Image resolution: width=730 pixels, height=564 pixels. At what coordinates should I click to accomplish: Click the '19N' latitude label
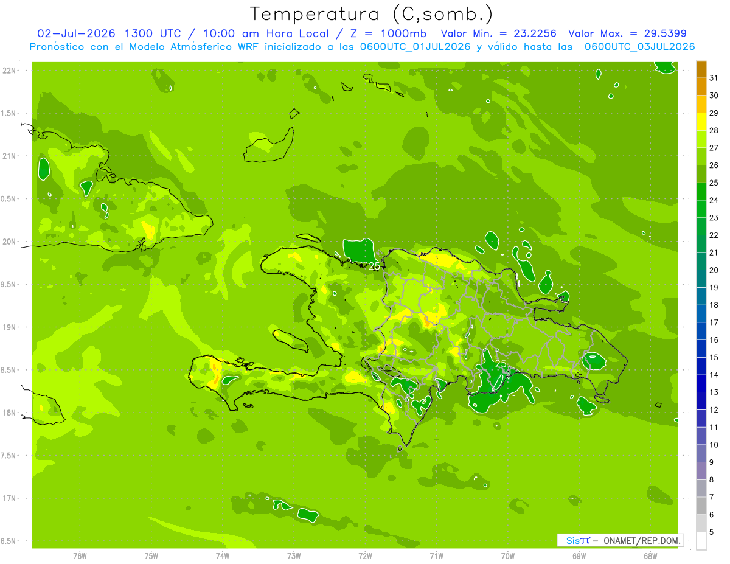[x=10, y=327]
